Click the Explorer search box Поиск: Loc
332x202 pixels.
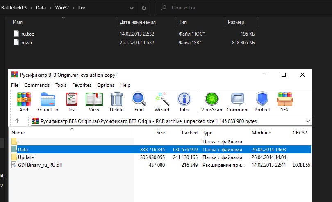pos(243,8)
